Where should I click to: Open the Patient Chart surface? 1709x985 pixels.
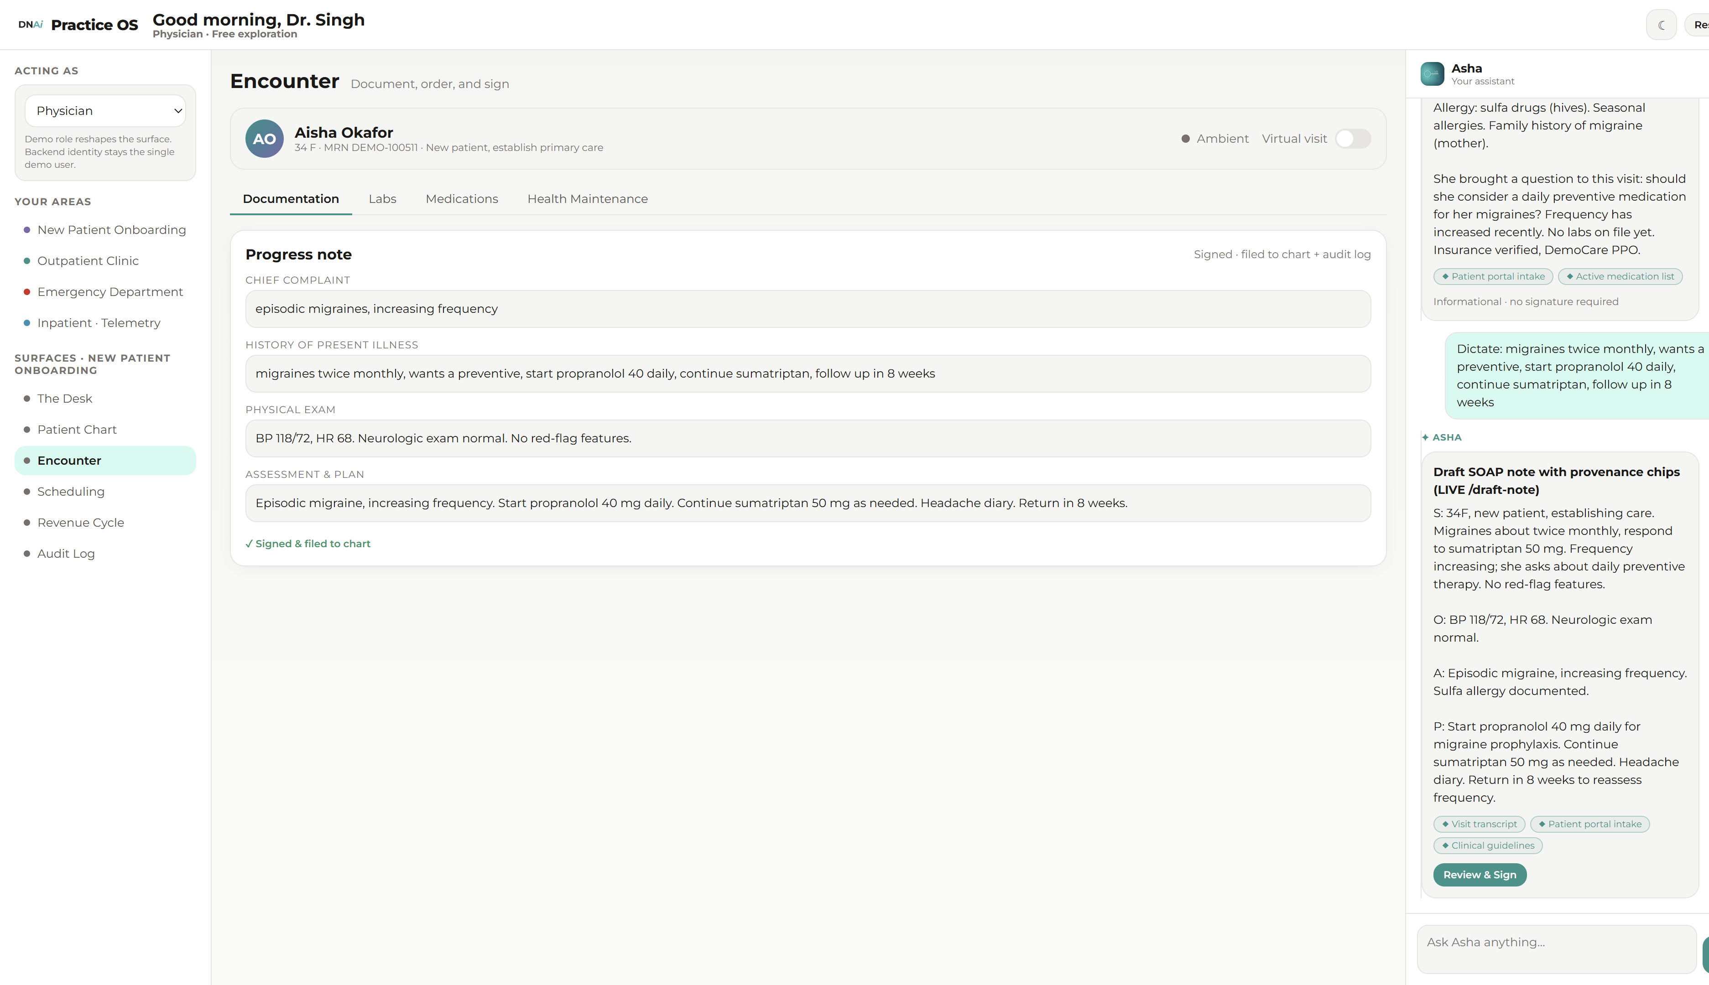77,430
